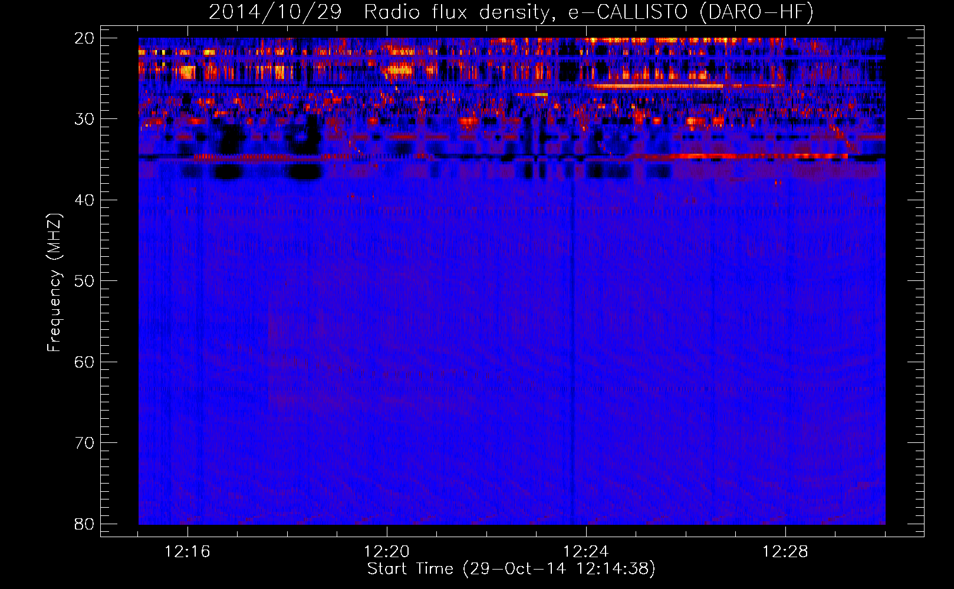The width and height of the screenshot is (954, 589).
Task: Click the 12:24 time tick label
Action: click(x=586, y=552)
